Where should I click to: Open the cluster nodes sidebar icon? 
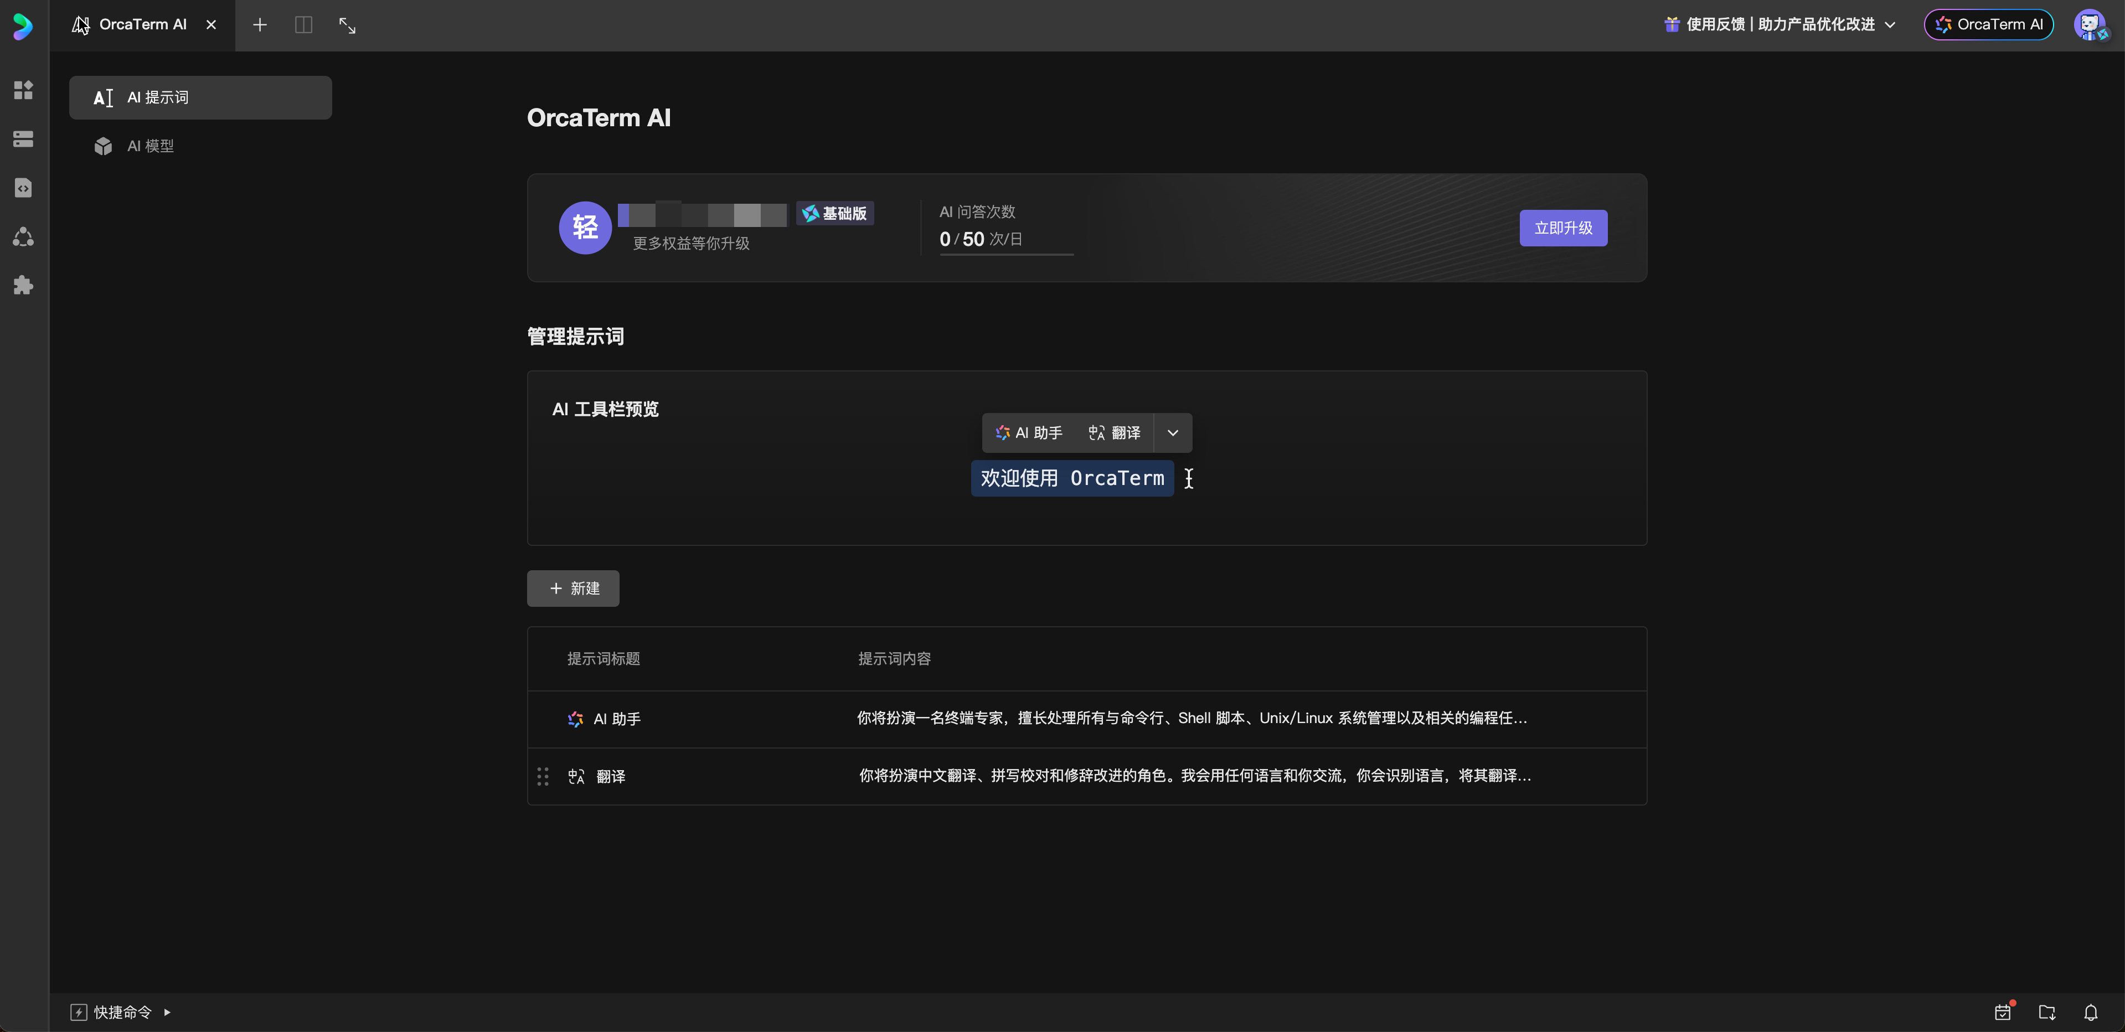click(x=23, y=237)
